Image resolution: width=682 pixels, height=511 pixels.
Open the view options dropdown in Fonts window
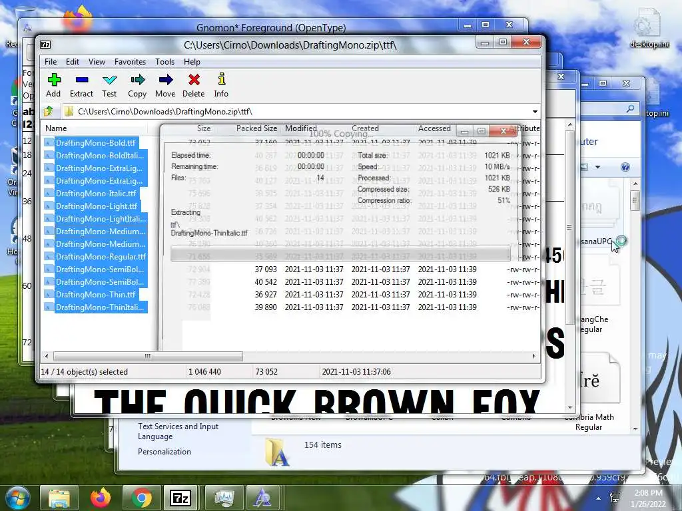[x=597, y=167]
